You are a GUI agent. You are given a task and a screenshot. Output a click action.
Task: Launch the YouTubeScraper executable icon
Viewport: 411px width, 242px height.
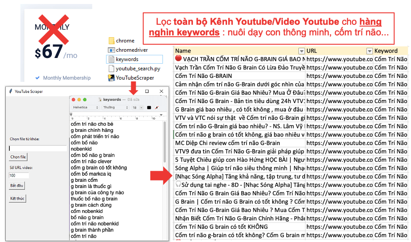click(x=111, y=78)
